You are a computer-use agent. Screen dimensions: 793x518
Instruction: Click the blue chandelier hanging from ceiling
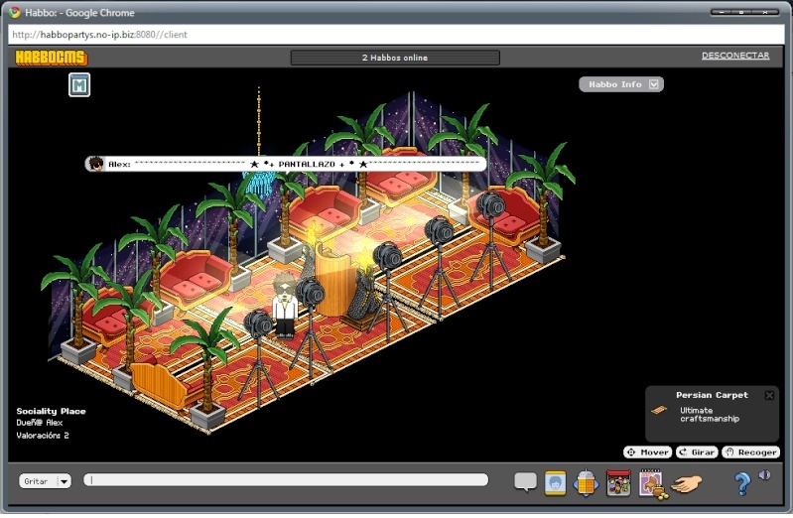259,183
